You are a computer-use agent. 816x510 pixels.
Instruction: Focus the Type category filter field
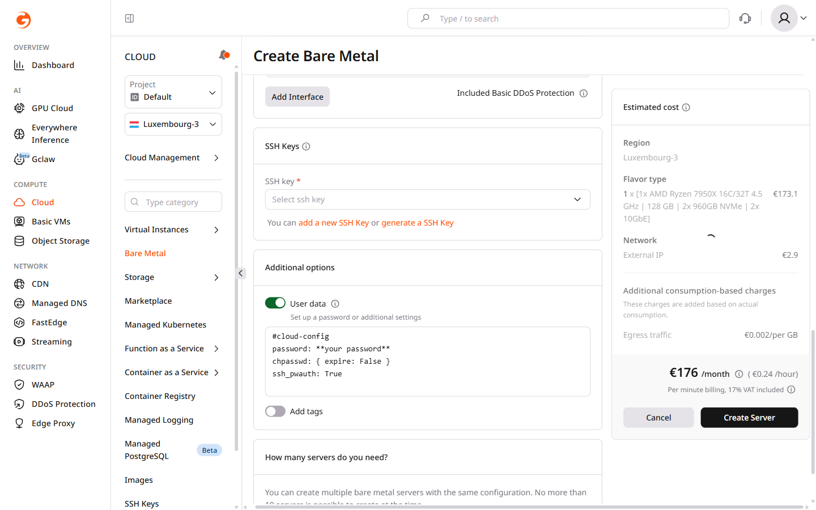173,202
